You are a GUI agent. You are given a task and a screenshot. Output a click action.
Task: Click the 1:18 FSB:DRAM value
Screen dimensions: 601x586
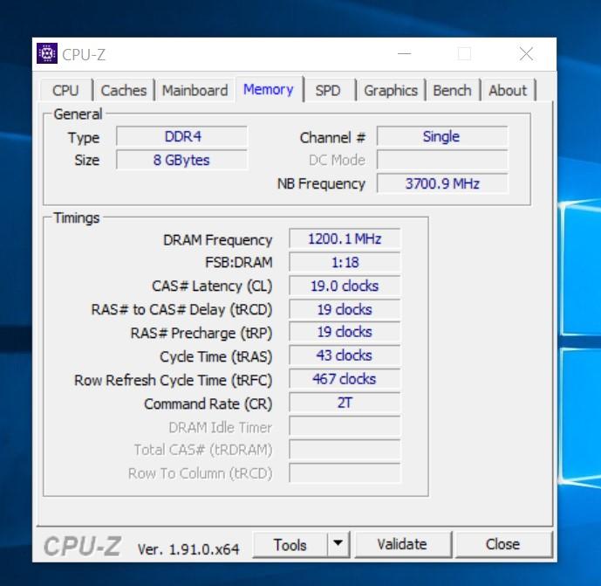345,263
